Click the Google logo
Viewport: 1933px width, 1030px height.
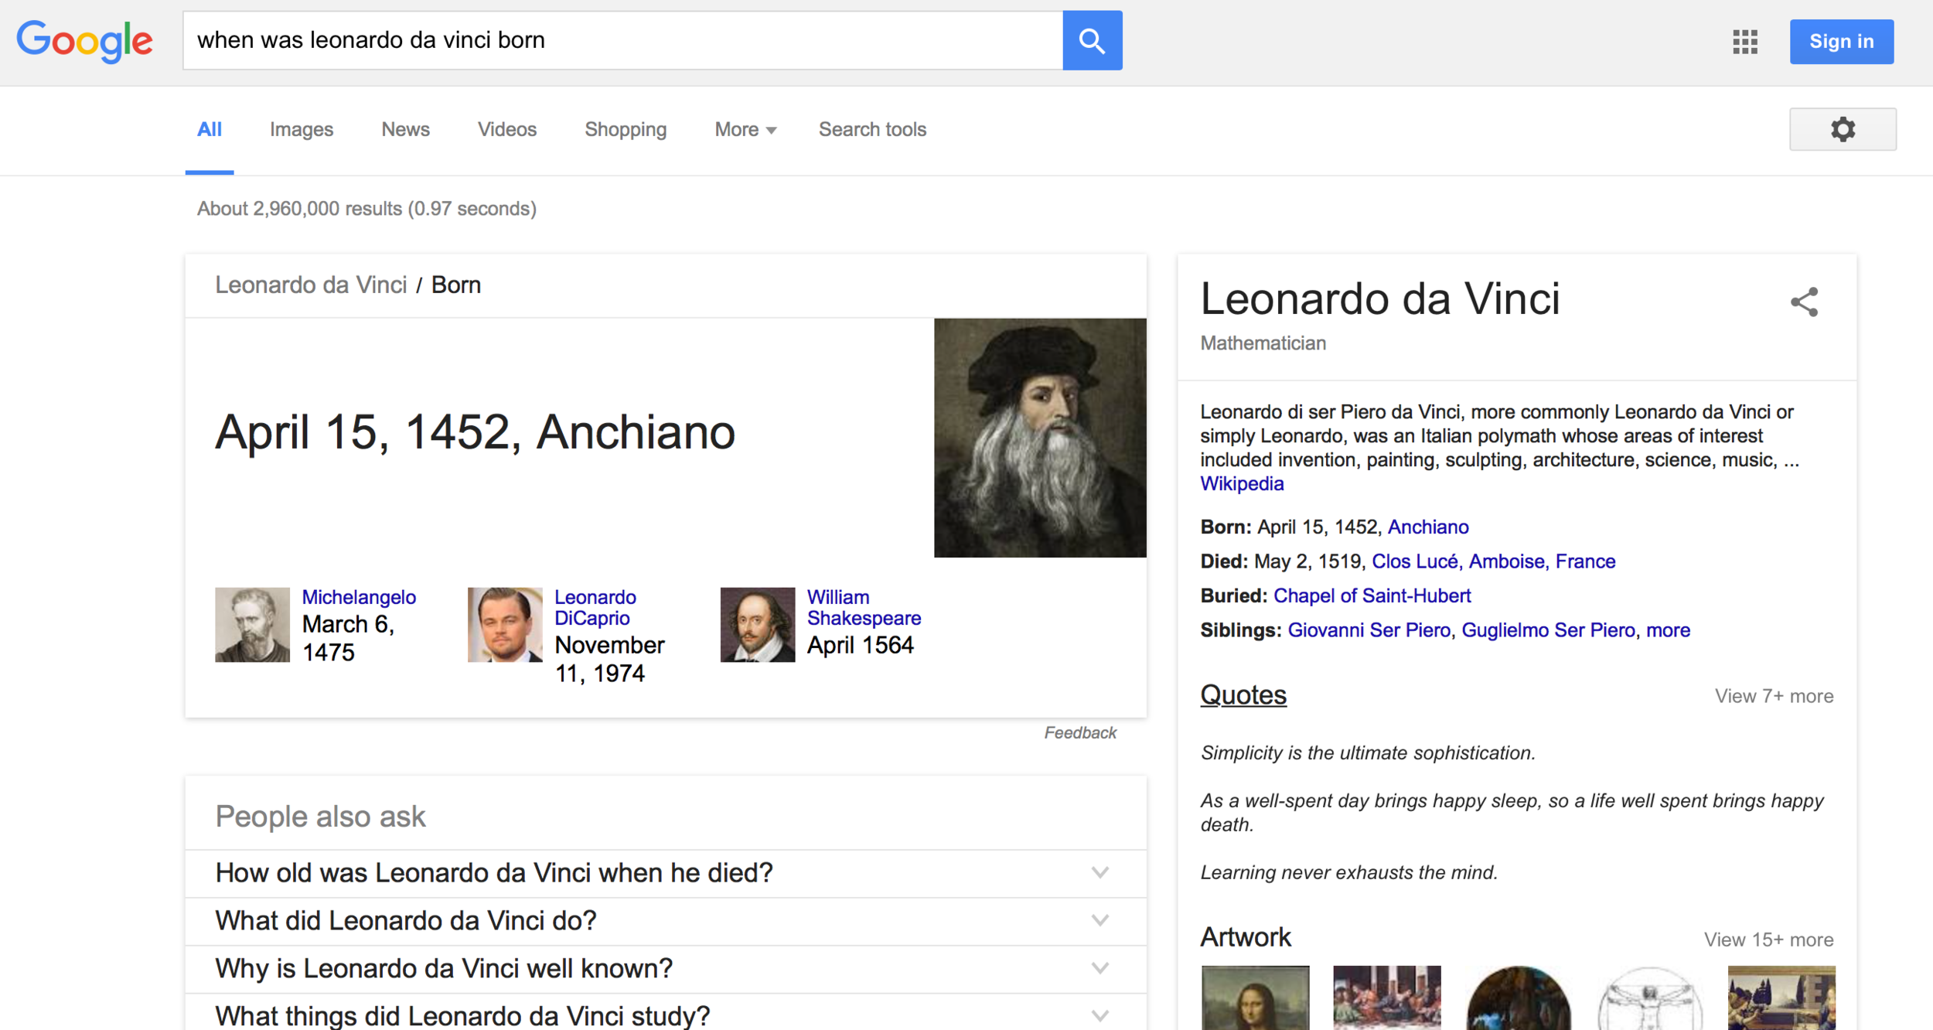pyautogui.click(x=85, y=41)
